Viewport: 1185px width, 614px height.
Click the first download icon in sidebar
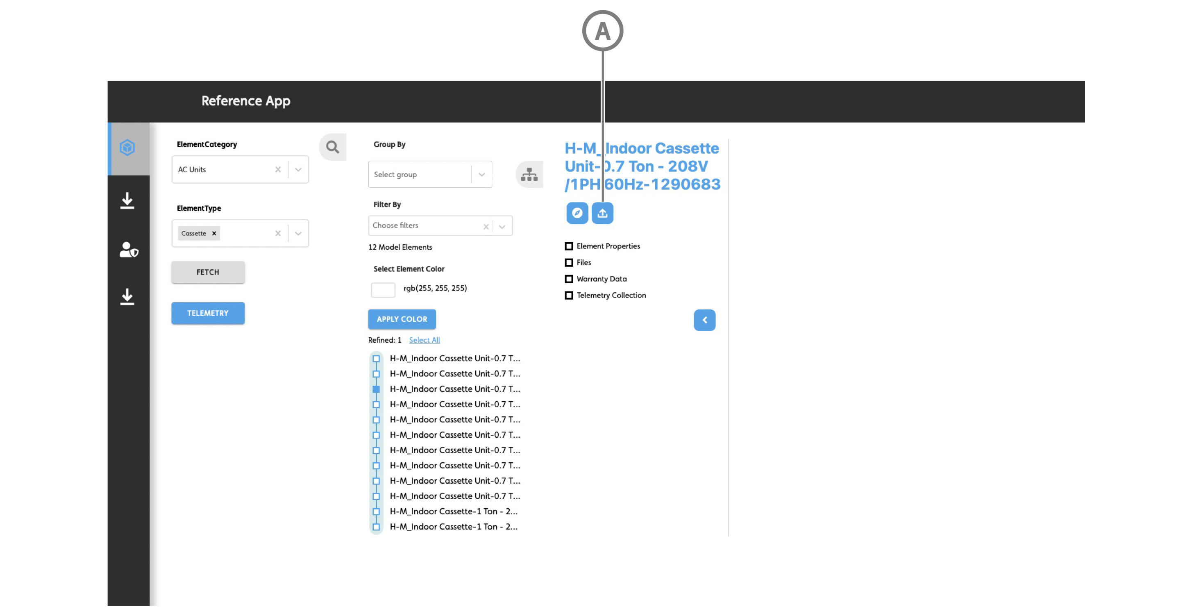127,201
